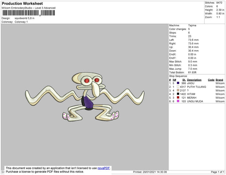Screen dimensions: 226x175
Task: Click the Code column header
Action: click(211, 80)
